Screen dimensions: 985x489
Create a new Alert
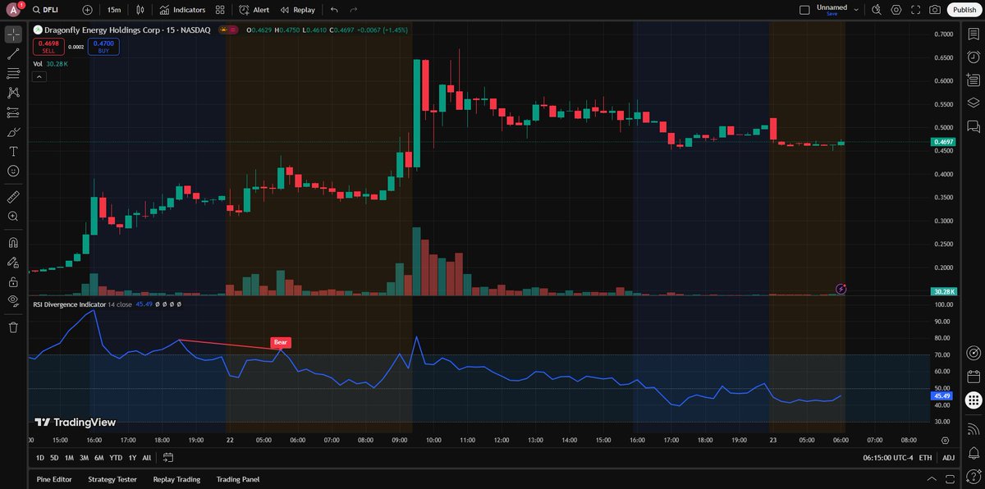pyautogui.click(x=254, y=10)
